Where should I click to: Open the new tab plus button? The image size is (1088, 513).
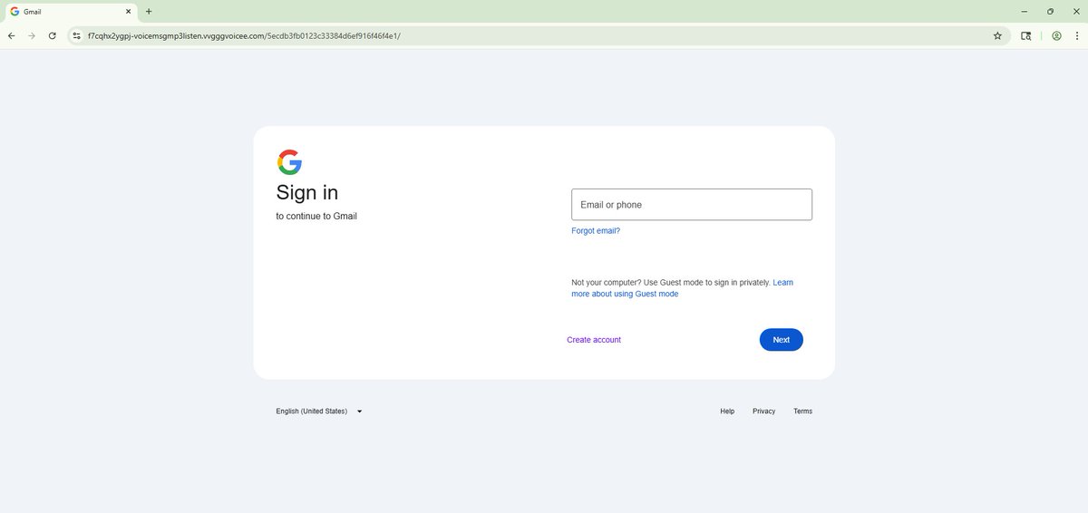coord(149,11)
